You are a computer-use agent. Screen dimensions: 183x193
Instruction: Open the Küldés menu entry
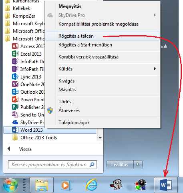pyautogui.click(x=103, y=69)
